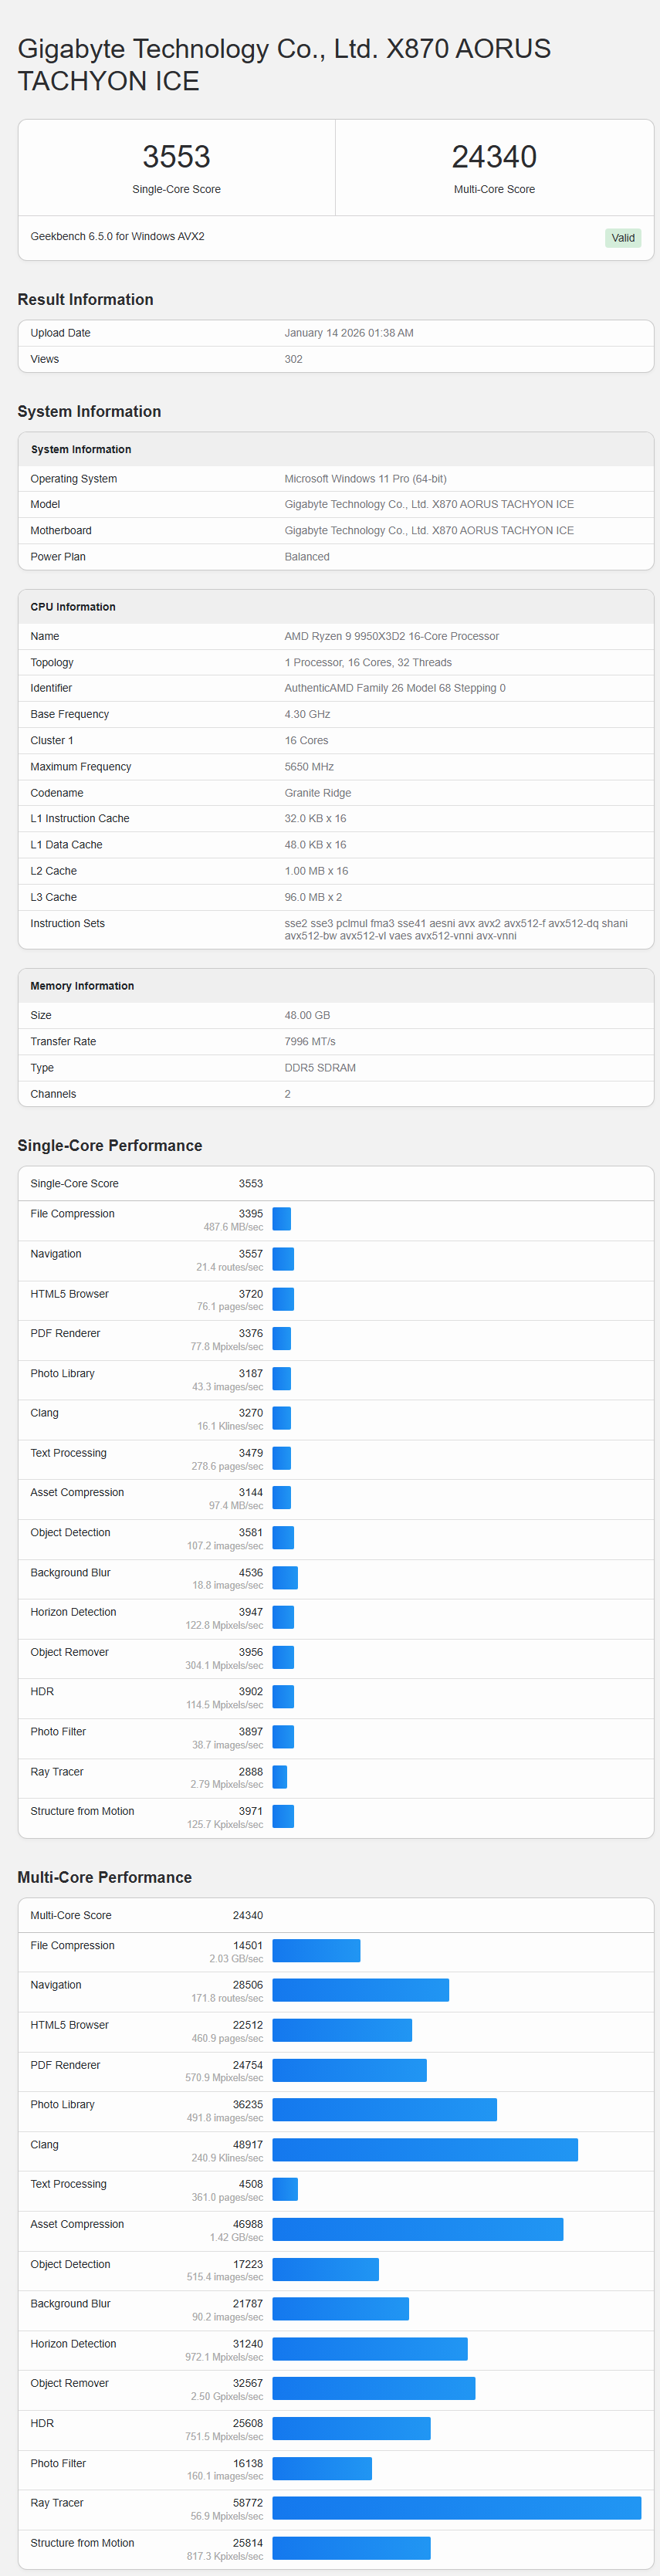
Task: Click the 24340 Multi-Core Score number
Action: (494, 157)
